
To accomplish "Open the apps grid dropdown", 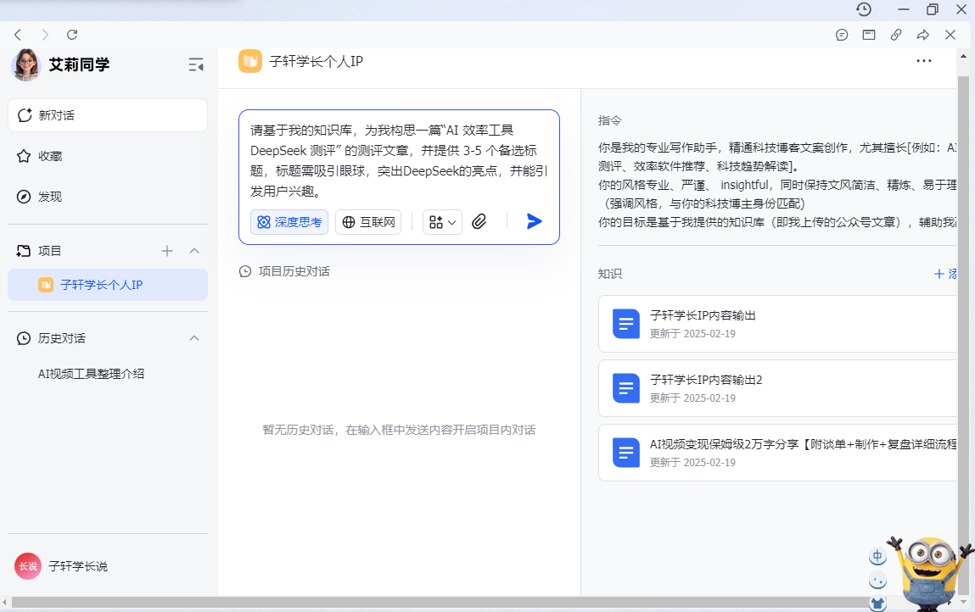I will [x=442, y=222].
